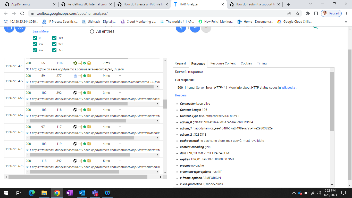Show more bookmarks with double chevron

click(x=346, y=22)
